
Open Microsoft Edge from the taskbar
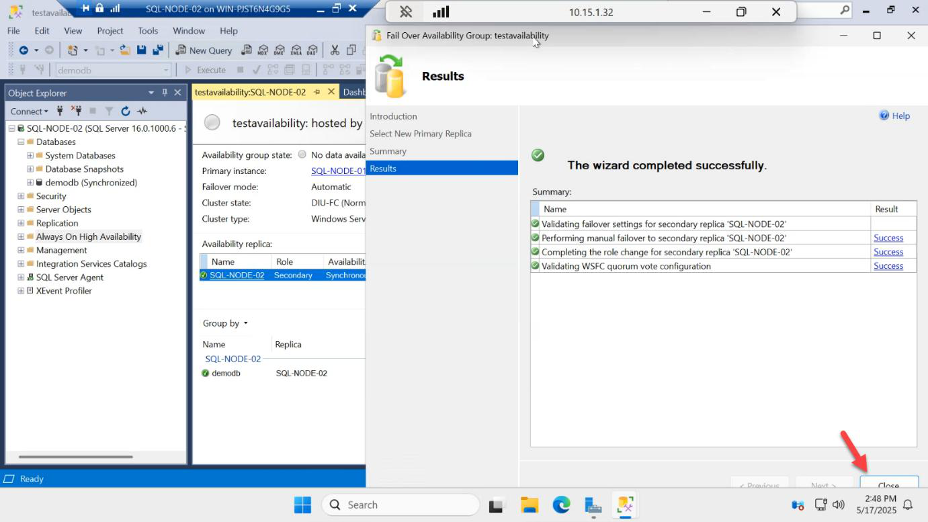(561, 505)
